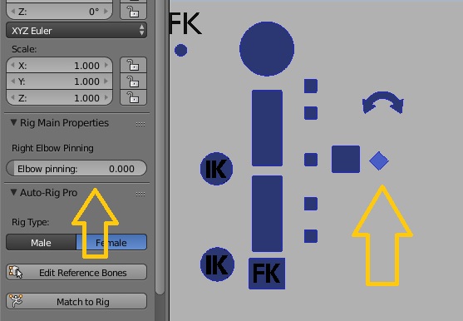The image size is (463, 321).
Task: Select the upper long rectangle limb picker
Action: [267, 128]
